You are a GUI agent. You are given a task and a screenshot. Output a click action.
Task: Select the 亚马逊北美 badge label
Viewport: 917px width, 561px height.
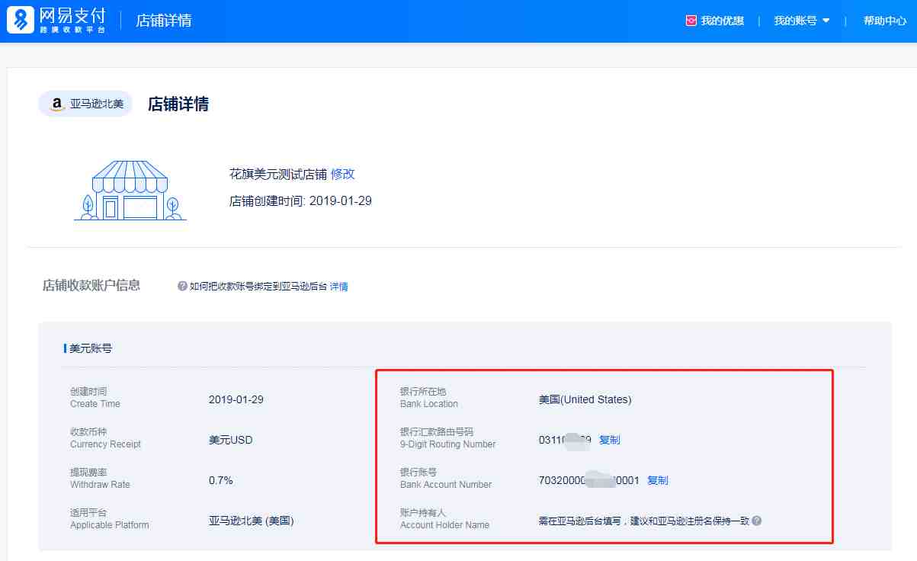coord(97,104)
